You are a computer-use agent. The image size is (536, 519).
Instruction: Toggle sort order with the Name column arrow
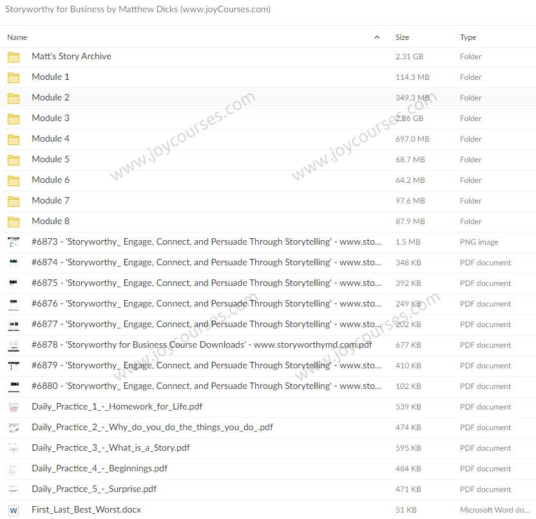pos(377,37)
